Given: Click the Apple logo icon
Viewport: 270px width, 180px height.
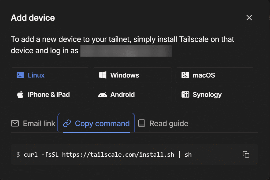Looking at the screenshot, I should click(20, 94).
